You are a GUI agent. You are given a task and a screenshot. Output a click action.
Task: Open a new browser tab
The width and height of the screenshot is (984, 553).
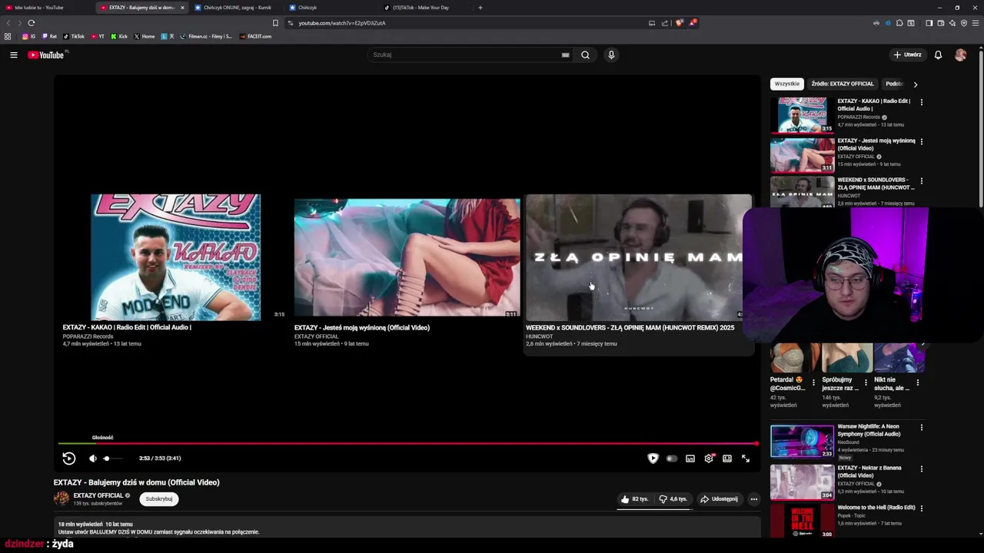[x=480, y=8]
